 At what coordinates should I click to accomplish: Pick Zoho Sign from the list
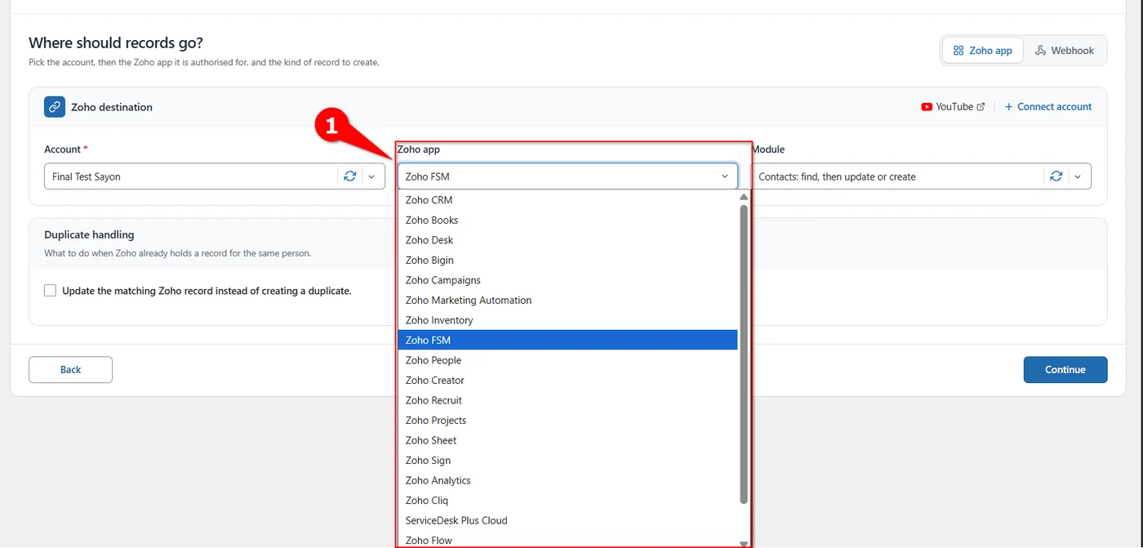click(x=567, y=461)
